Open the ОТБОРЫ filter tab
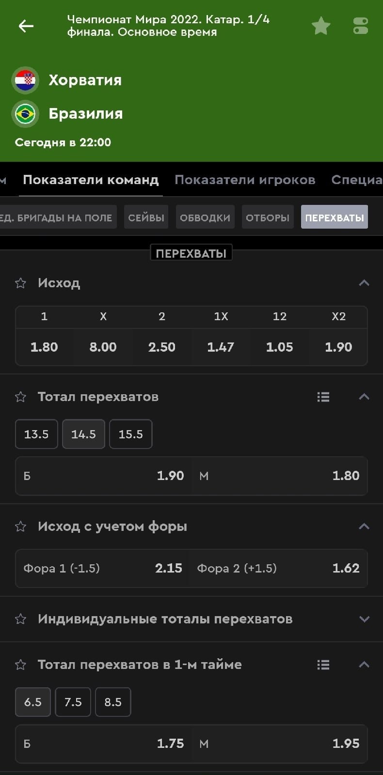The height and width of the screenshot is (775, 383). tap(267, 217)
